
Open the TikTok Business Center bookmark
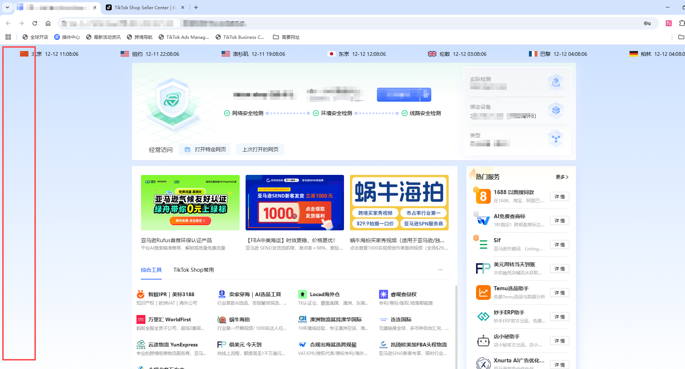(x=240, y=37)
